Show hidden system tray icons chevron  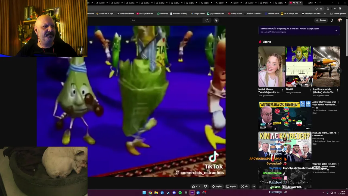click(323, 193)
